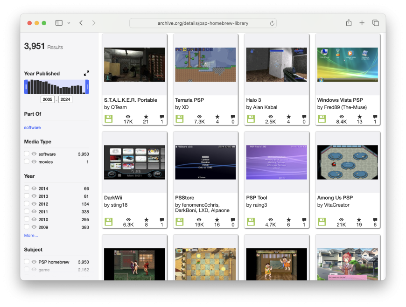Hide 2011 results via eye icon
The image size is (406, 307).
pos(34,211)
